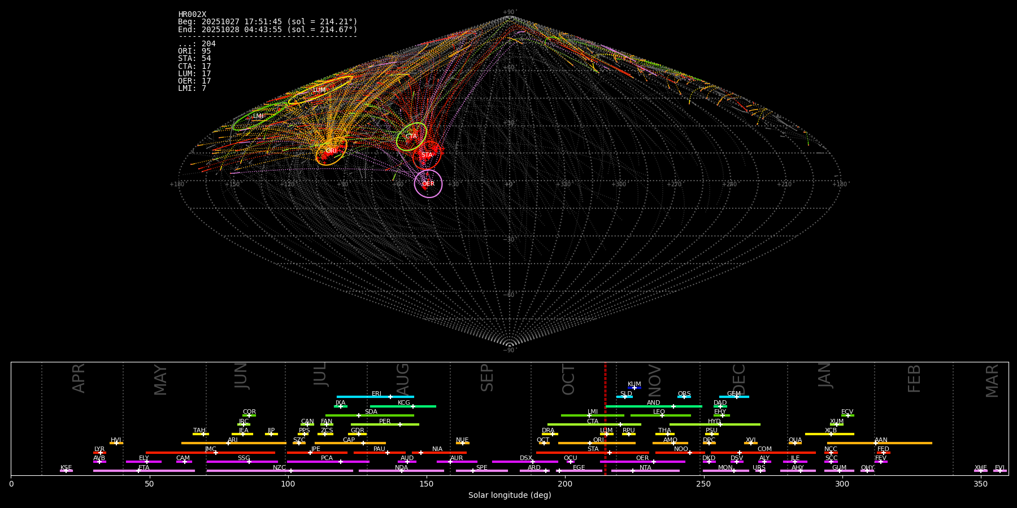Image resolution: width=1017 pixels, height=508 pixels.
Task: Click the COR shower marker in timeline
Action: pos(249,415)
